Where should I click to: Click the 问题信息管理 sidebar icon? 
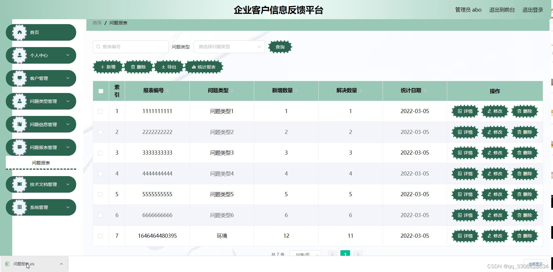(x=19, y=124)
